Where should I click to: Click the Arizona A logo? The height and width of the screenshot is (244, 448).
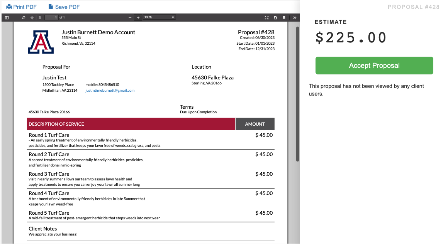coord(41,42)
